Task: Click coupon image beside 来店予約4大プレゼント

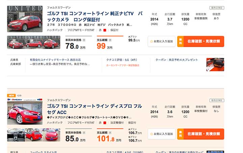Action: click(215, 65)
